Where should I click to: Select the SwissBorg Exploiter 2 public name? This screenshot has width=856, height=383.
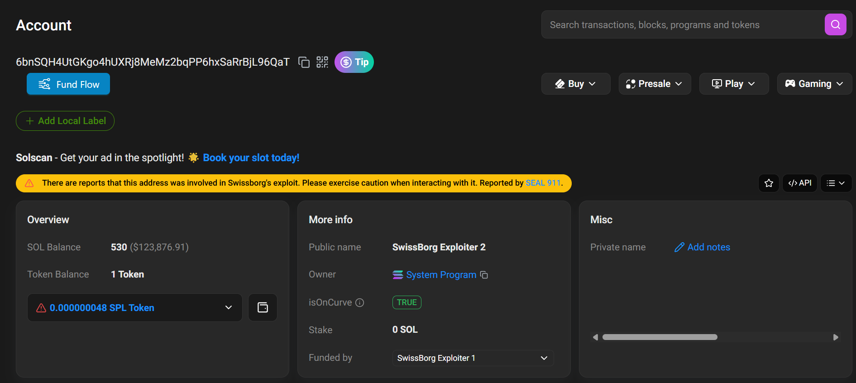tap(439, 247)
